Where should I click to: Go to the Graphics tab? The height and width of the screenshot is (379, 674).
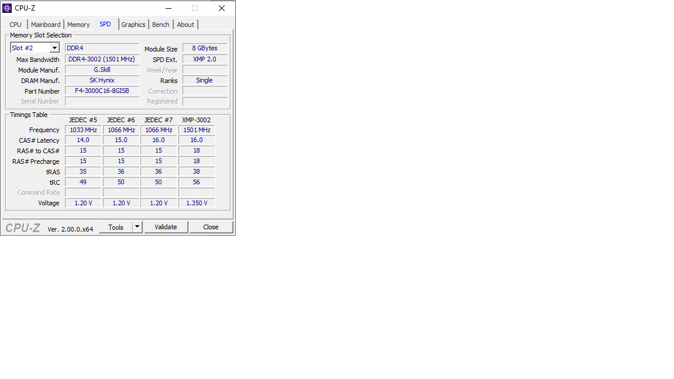(133, 25)
